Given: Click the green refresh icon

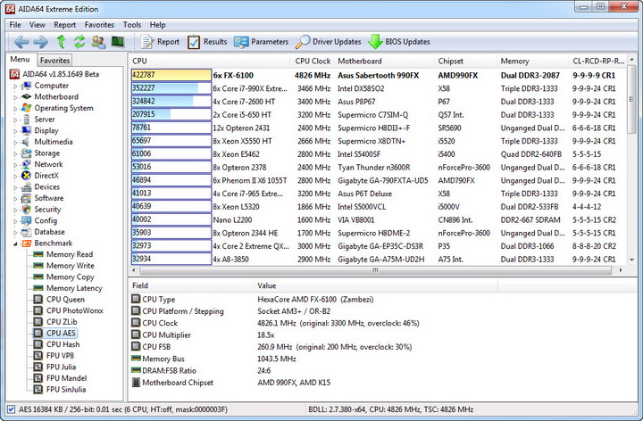Looking at the screenshot, I should point(79,42).
